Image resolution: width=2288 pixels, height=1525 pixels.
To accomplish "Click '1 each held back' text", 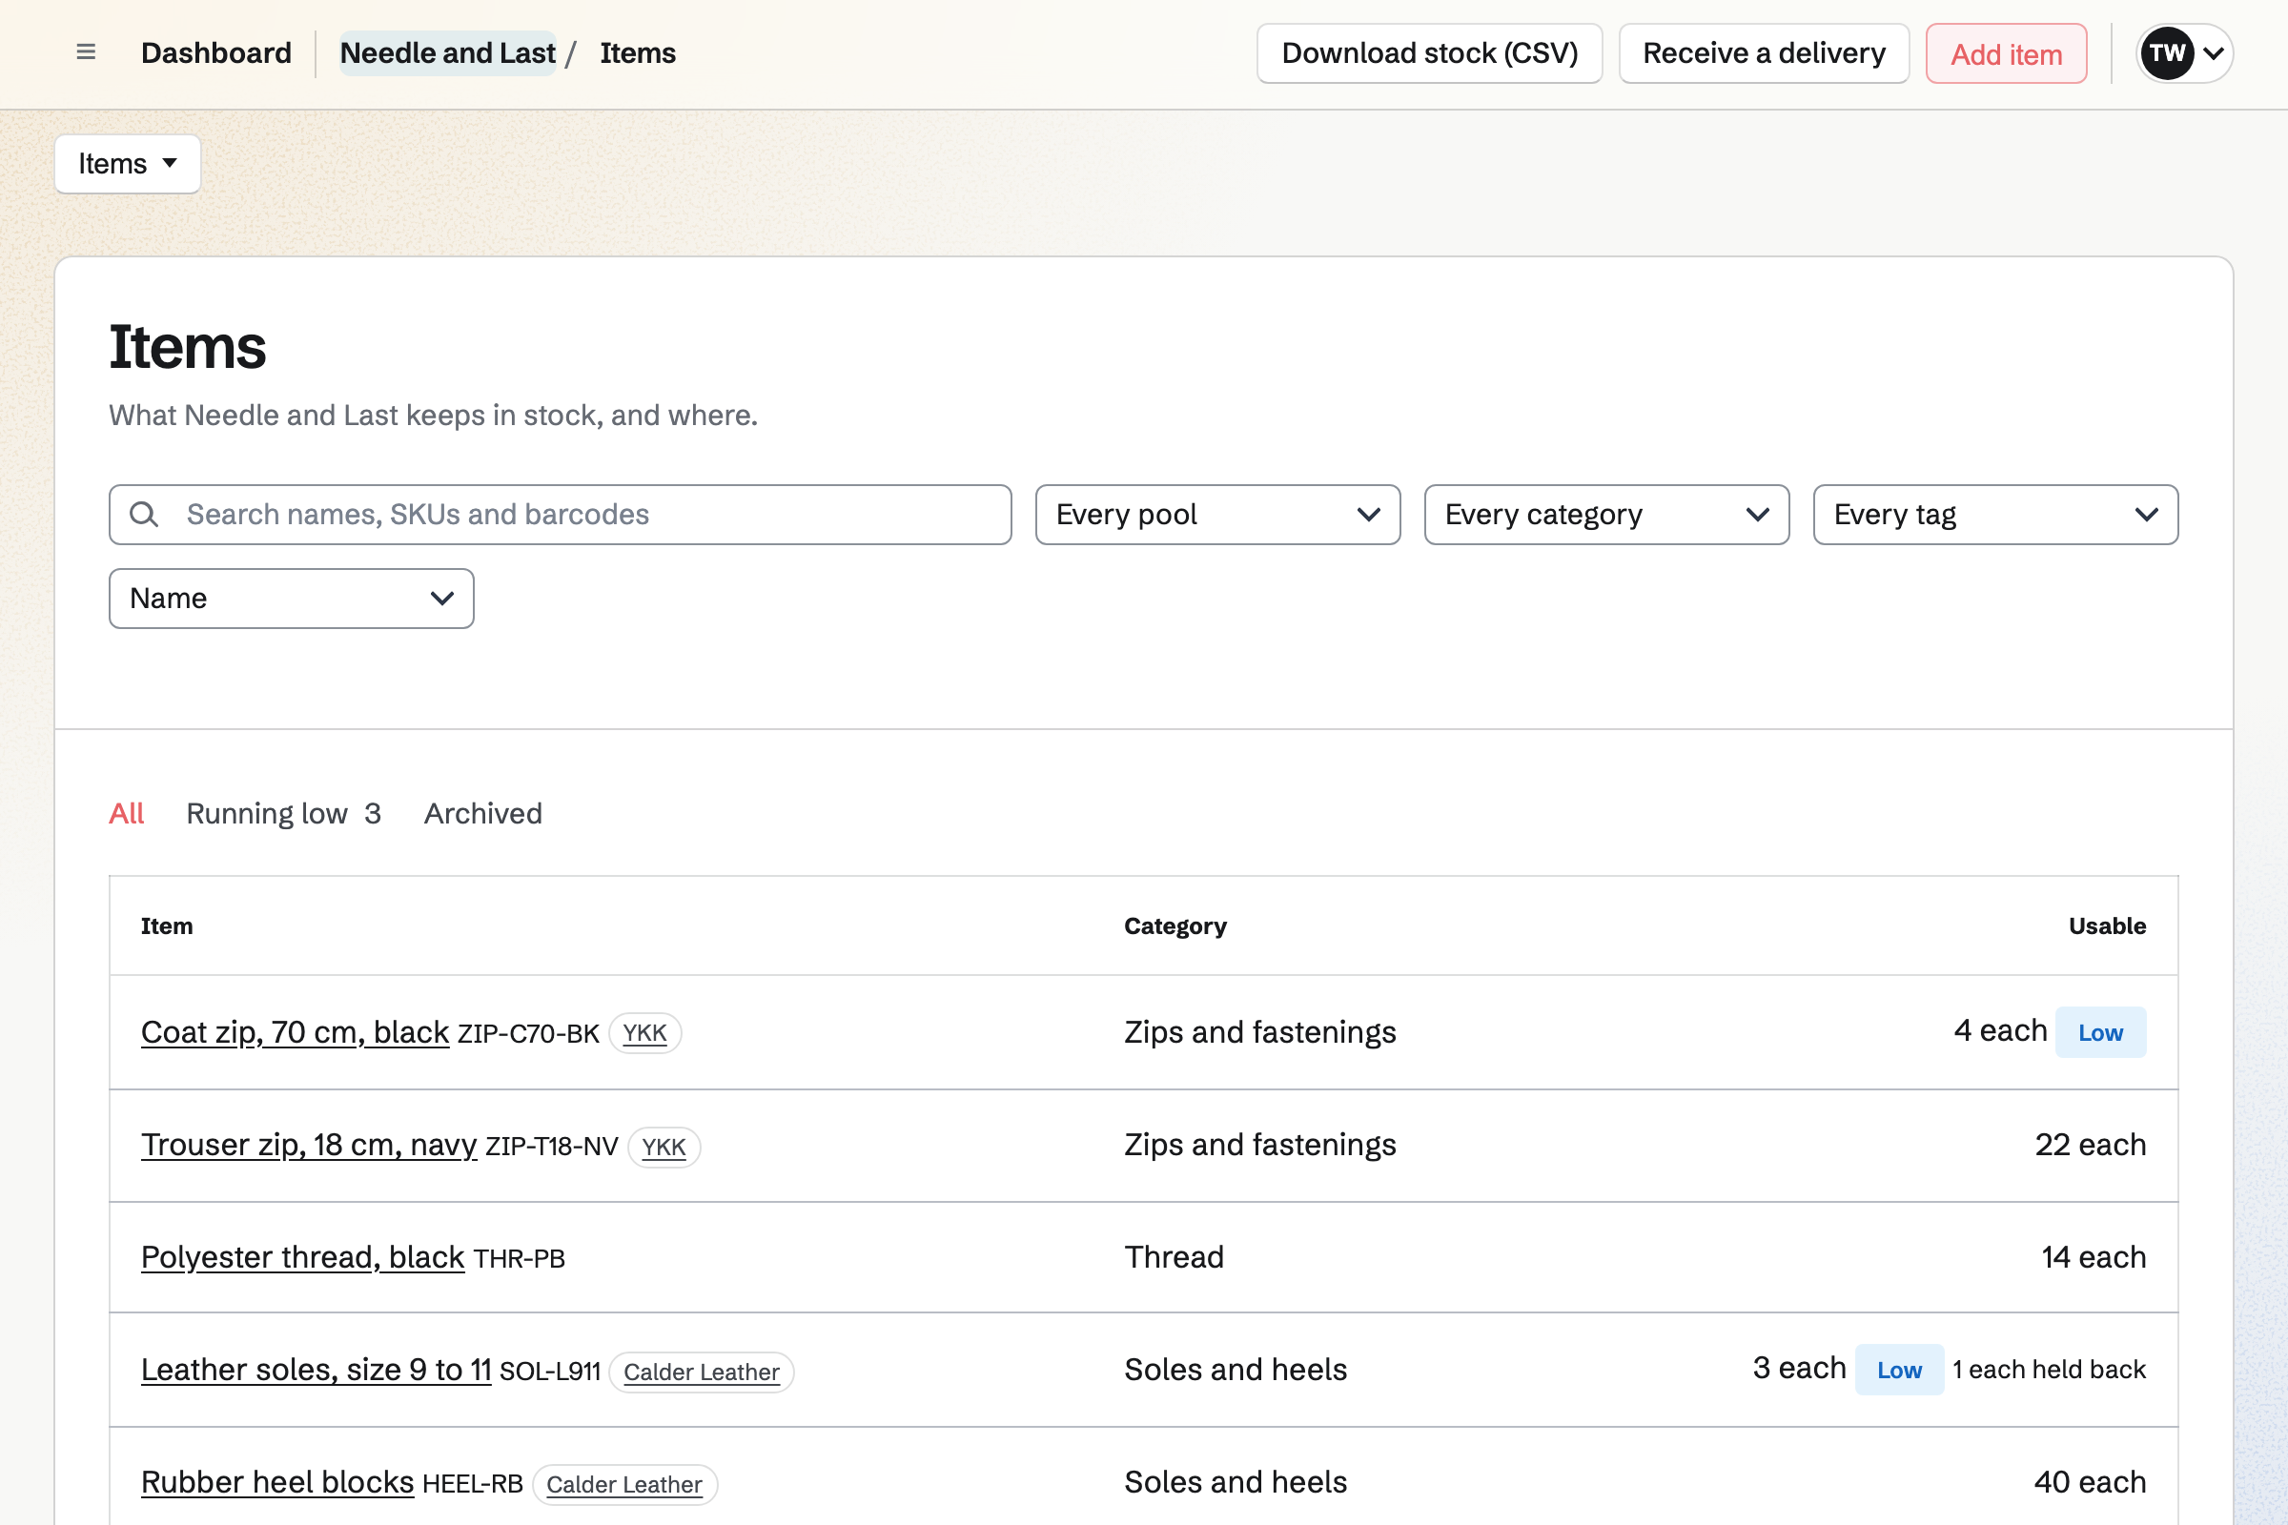I will pyautogui.click(x=2049, y=1370).
